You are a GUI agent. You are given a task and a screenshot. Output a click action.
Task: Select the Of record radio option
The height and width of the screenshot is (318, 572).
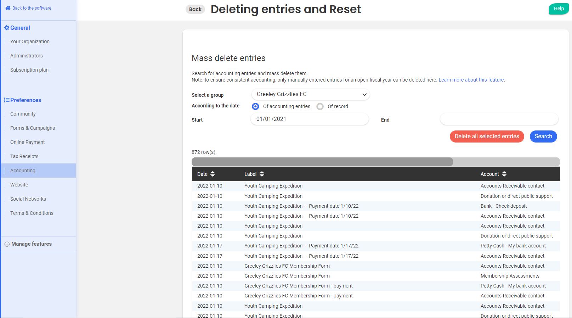[320, 106]
